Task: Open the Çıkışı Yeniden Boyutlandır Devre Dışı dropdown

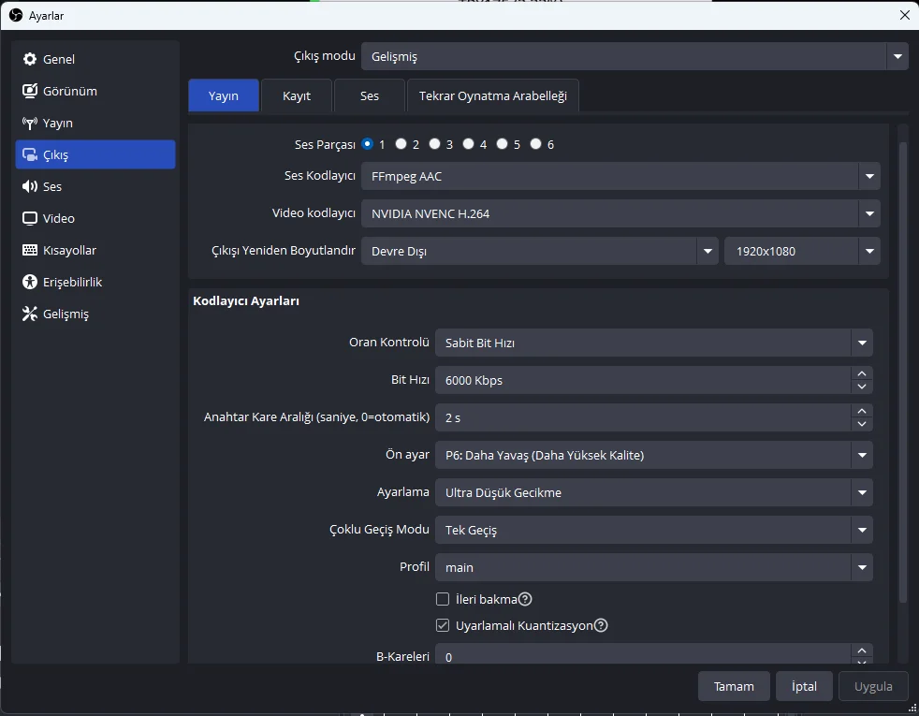Action: (x=540, y=251)
